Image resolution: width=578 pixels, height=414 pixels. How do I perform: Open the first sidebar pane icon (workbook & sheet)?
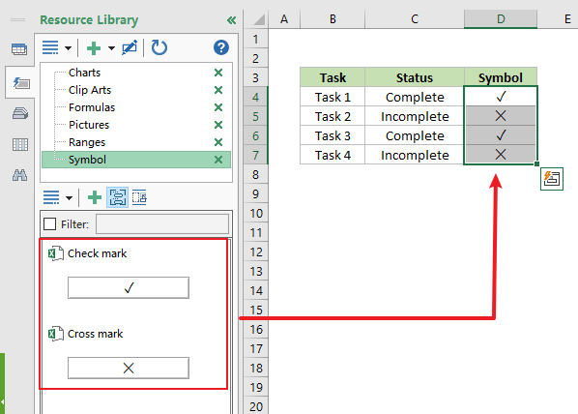pos(19,48)
